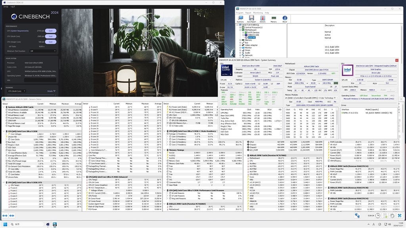
Task: Start the GPU (System Requirements) benchmark
Action: point(50,31)
